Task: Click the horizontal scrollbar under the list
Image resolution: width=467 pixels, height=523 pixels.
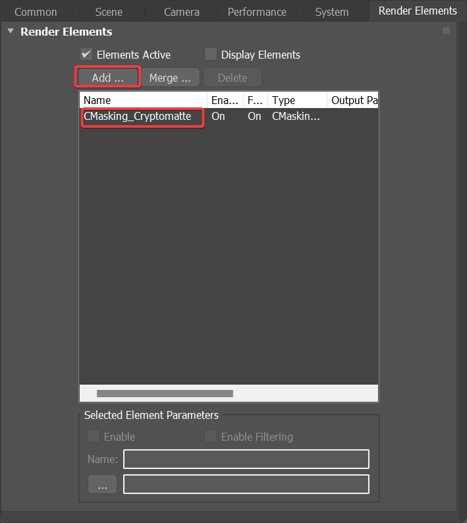Action: 165,393
